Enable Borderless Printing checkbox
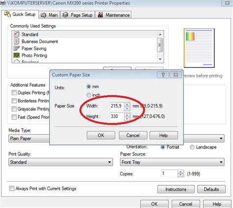 coord(14,101)
